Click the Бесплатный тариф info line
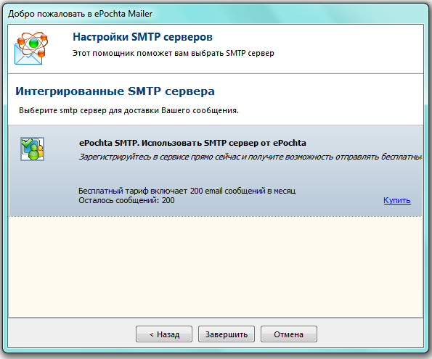 click(x=187, y=191)
